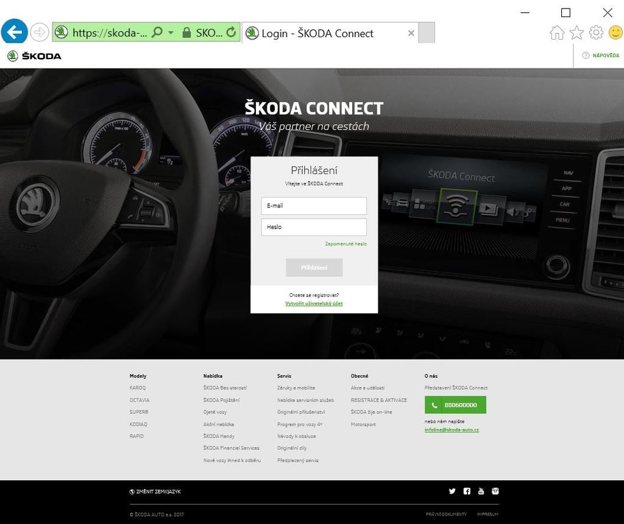
Task: Open ŠKODA Pojištění link
Action: click(221, 400)
